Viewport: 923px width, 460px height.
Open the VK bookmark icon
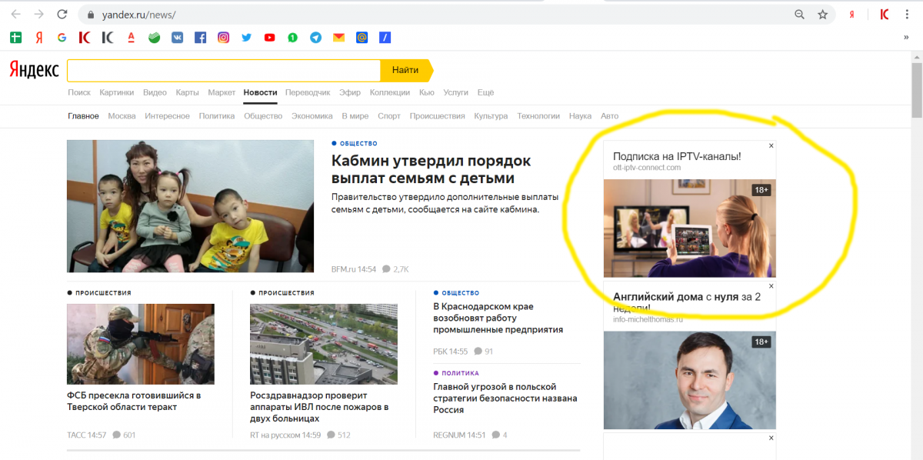(x=177, y=37)
